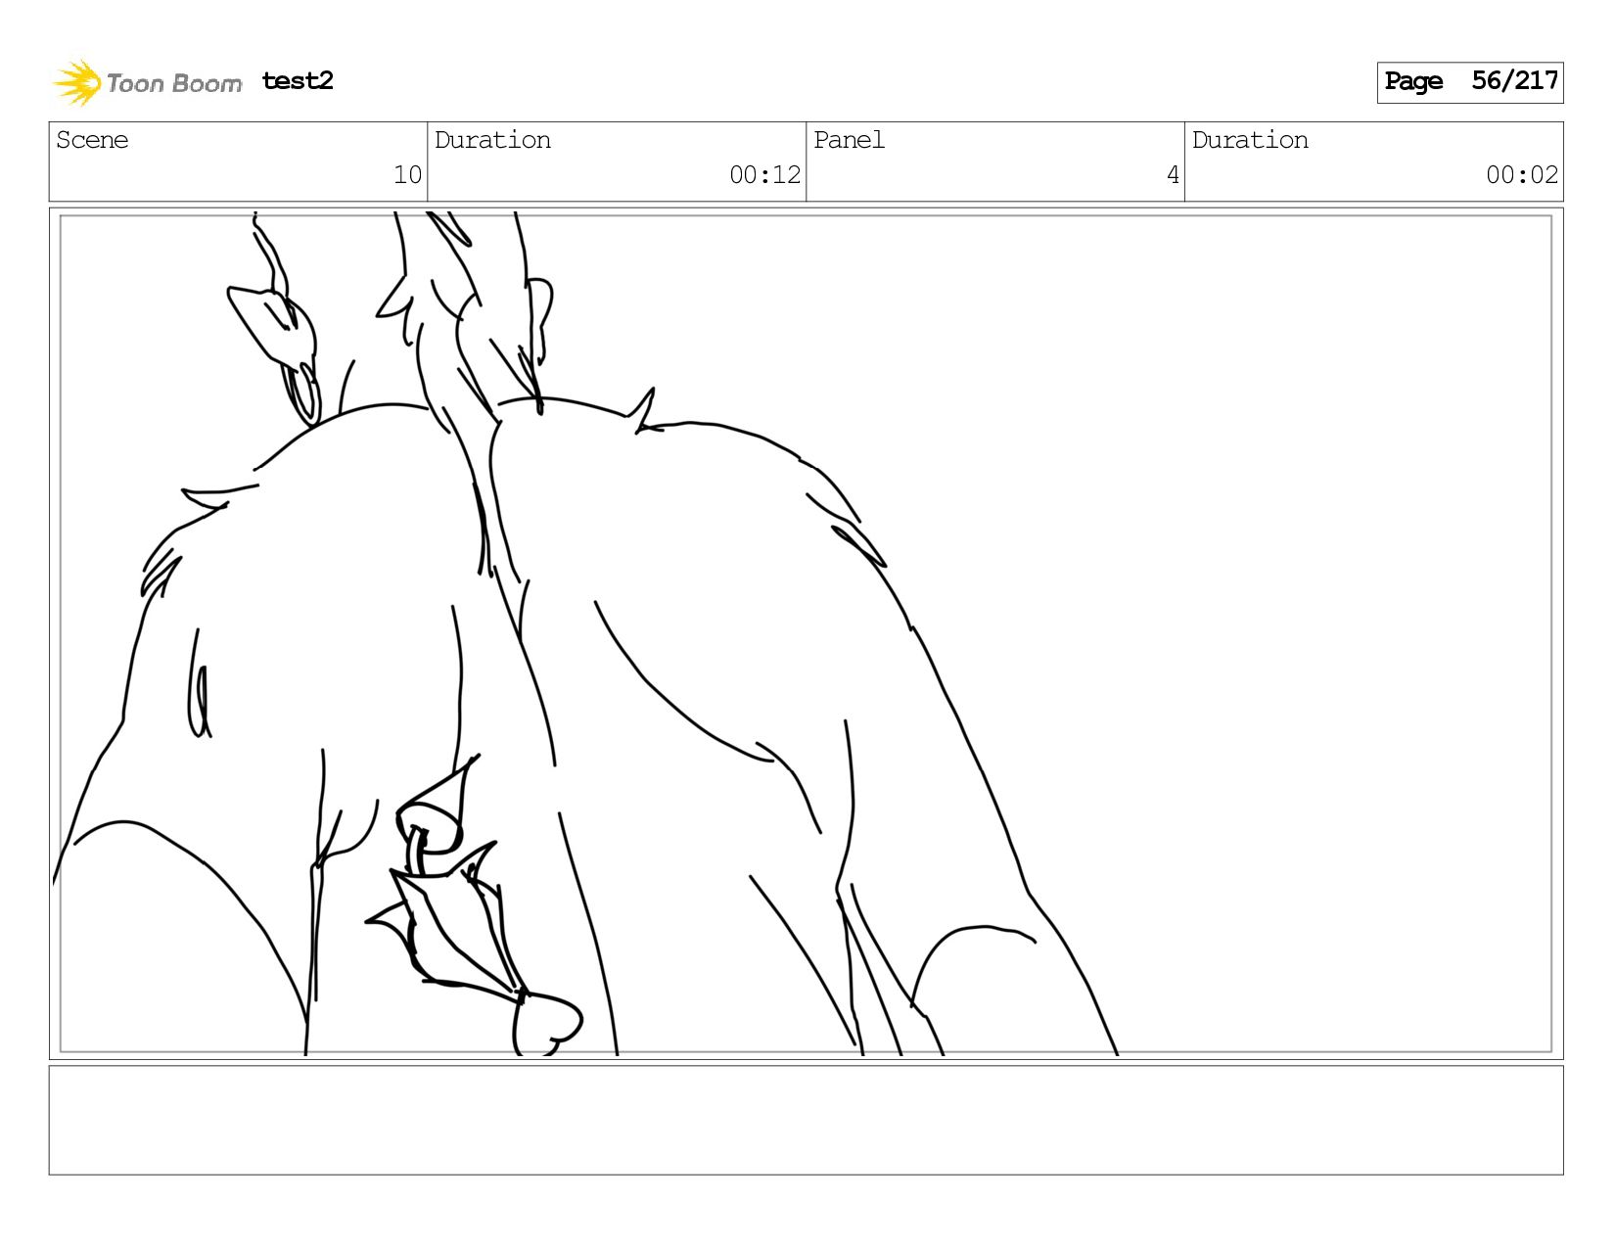This screenshot has height=1248, width=1615.
Task: Click the 'Scene' label
Action: [92, 140]
